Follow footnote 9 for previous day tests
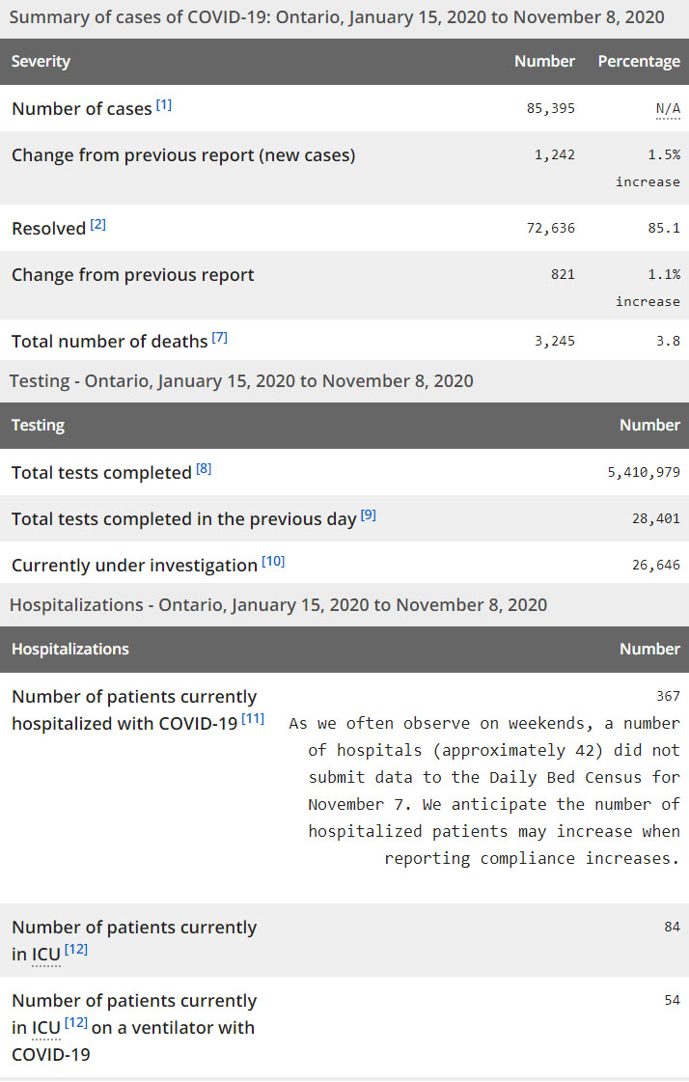Image resolution: width=689 pixels, height=1082 pixels. tap(369, 515)
